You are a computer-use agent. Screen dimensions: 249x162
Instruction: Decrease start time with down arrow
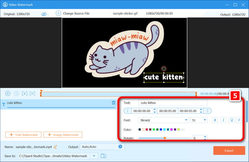(x=154, y=112)
